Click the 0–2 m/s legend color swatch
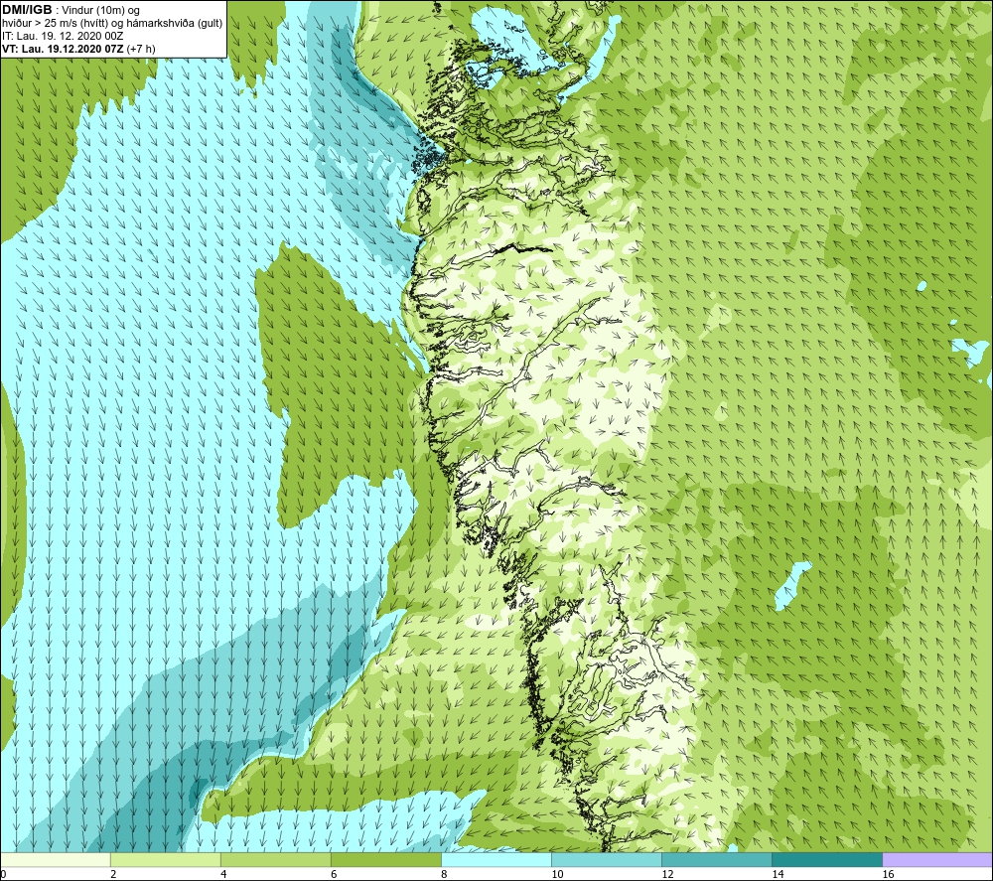993x881 pixels. click(x=55, y=859)
